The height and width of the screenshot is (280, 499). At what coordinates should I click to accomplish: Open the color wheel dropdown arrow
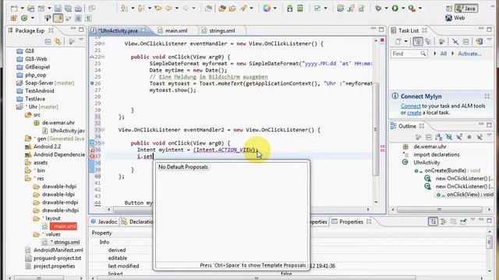click(275, 9)
